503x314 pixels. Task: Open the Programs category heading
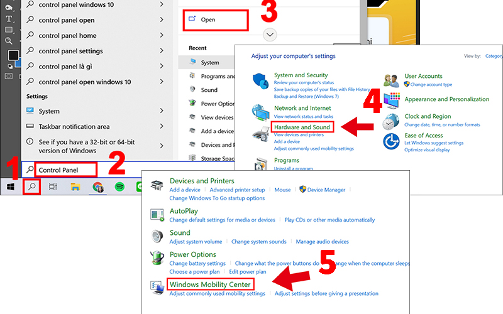tap(287, 160)
